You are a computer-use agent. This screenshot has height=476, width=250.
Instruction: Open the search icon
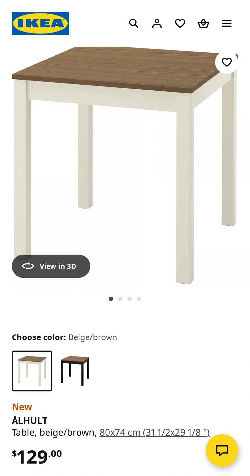134,23
